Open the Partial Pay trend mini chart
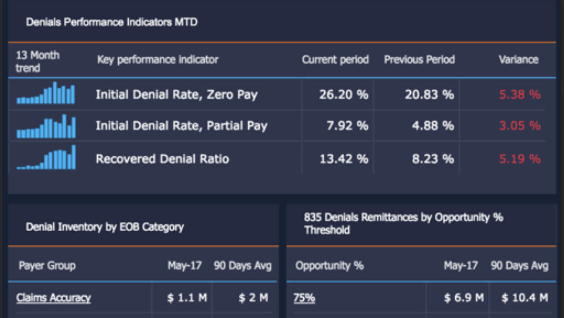 point(45,126)
